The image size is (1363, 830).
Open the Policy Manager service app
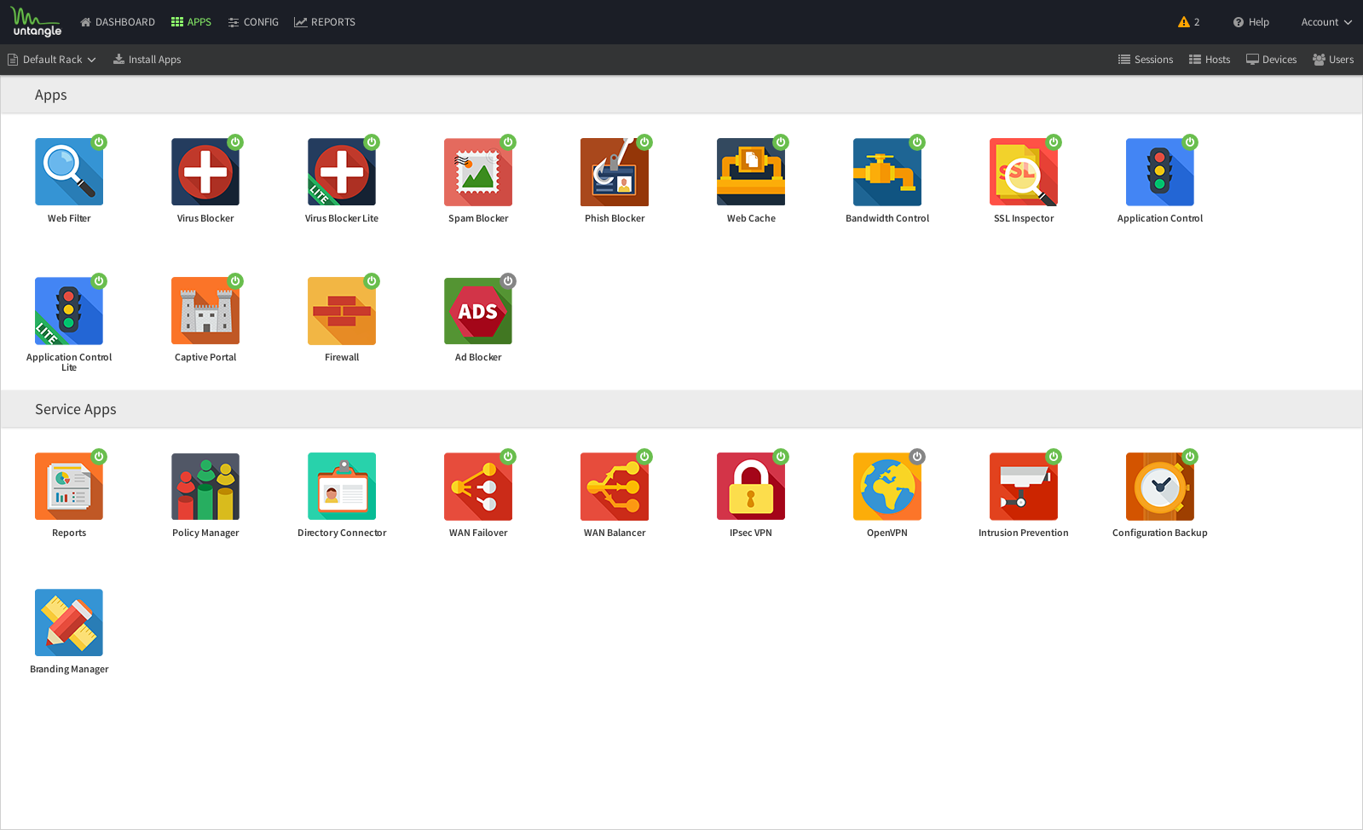(x=205, y=487)
